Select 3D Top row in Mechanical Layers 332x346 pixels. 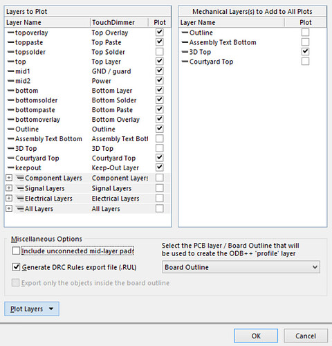click(252, 52)
